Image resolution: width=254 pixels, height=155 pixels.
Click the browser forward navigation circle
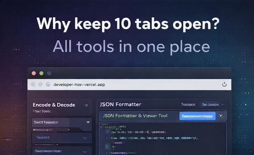pos(40,85)
